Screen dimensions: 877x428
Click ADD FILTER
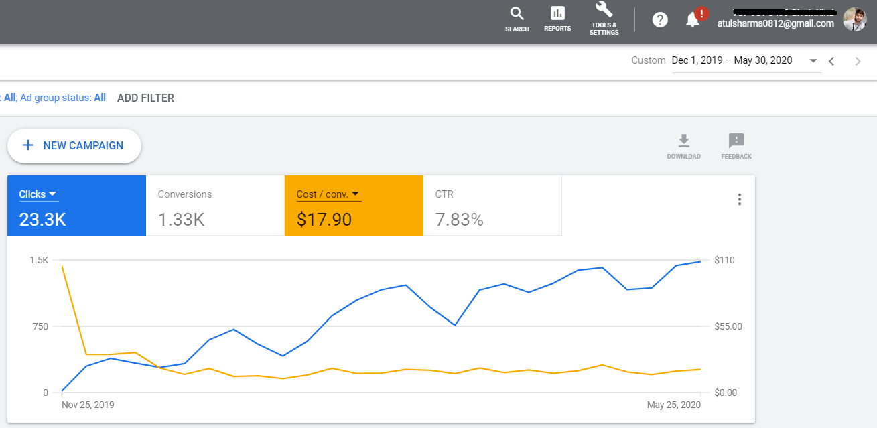pos(145,98)
